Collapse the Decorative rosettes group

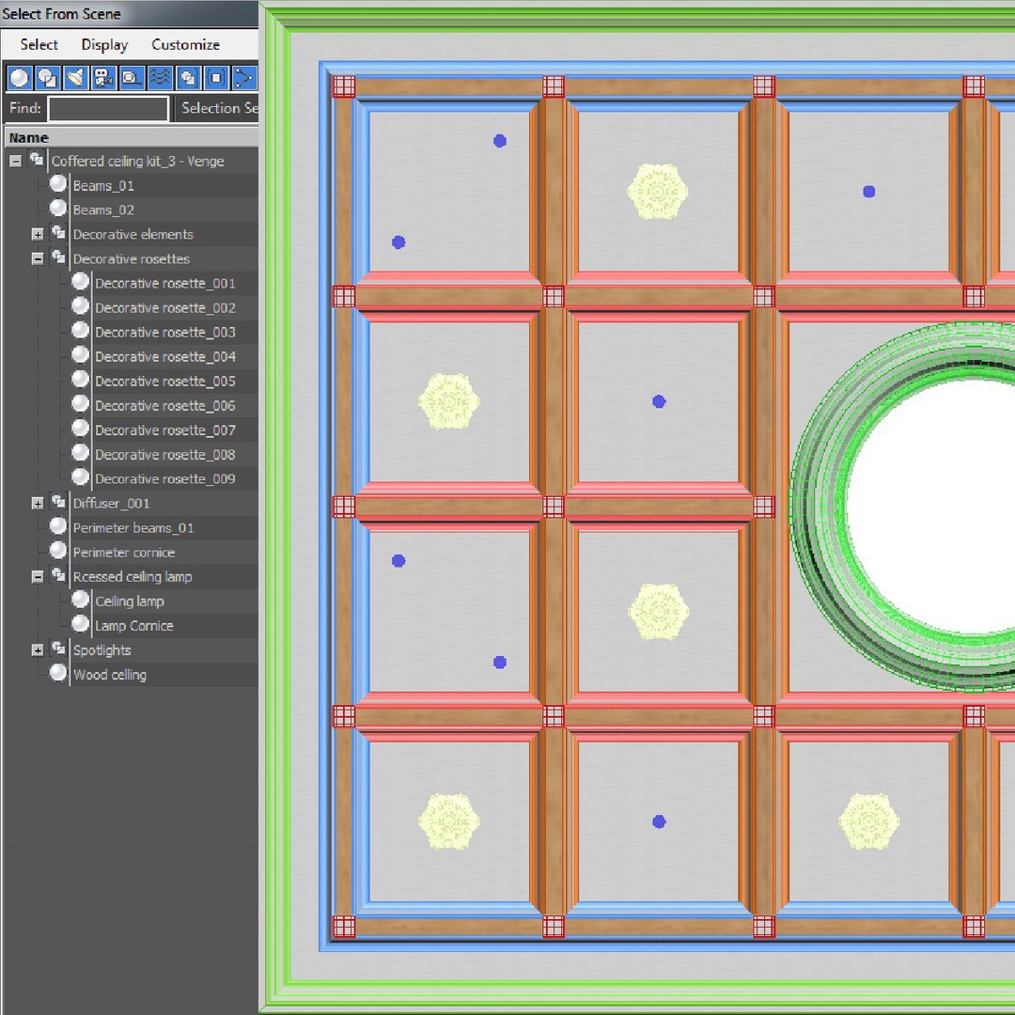coord(38,259)
